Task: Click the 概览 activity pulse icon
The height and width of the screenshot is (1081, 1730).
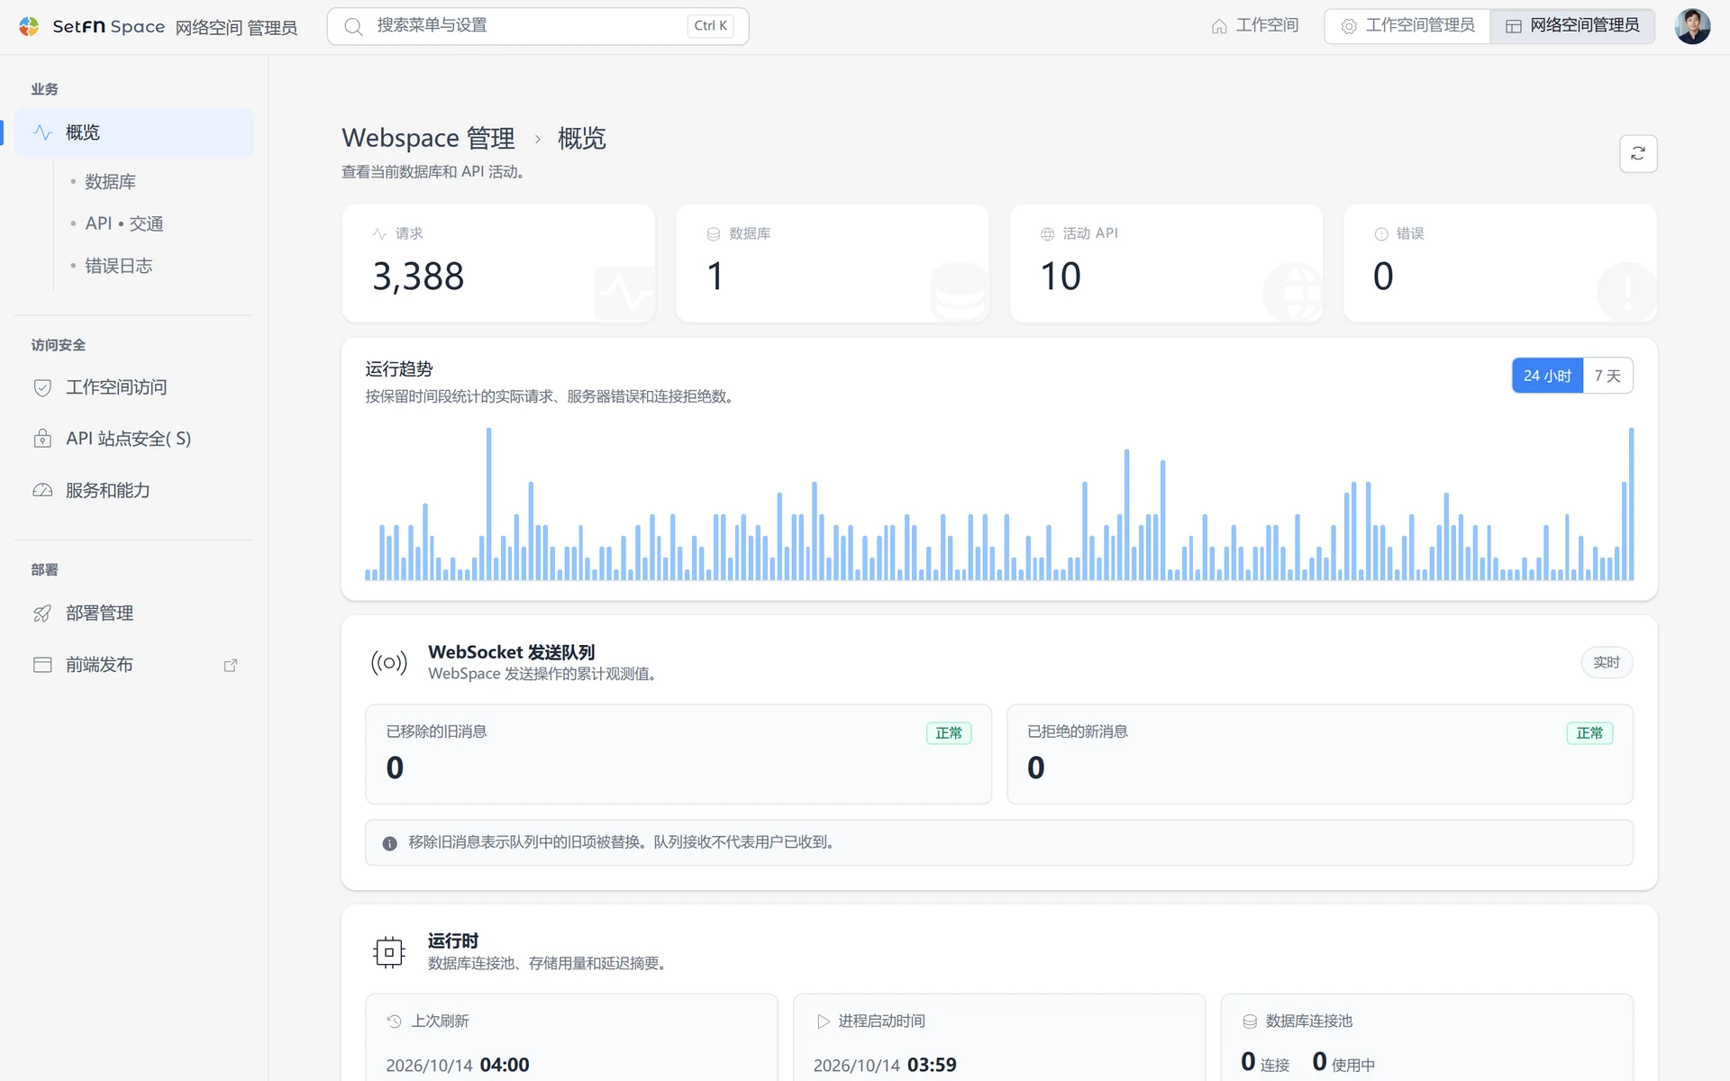Action: coord(42,132)
